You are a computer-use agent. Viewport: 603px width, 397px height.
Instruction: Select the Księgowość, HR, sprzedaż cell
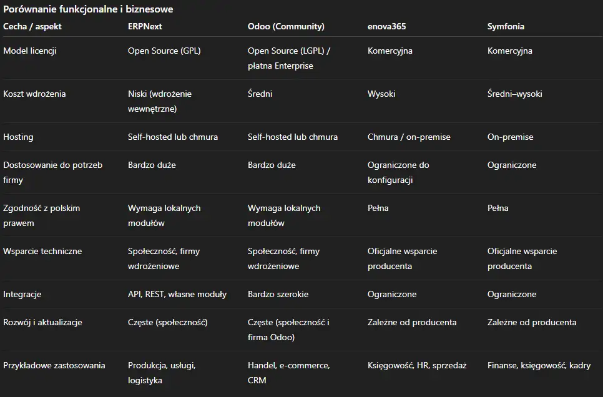pyautogui.click(x=417, y=366)
